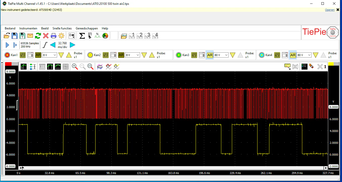The image size is (342, 182).
Task: Click the zoom in magnifier icon
Action: (x=74, y=67)
